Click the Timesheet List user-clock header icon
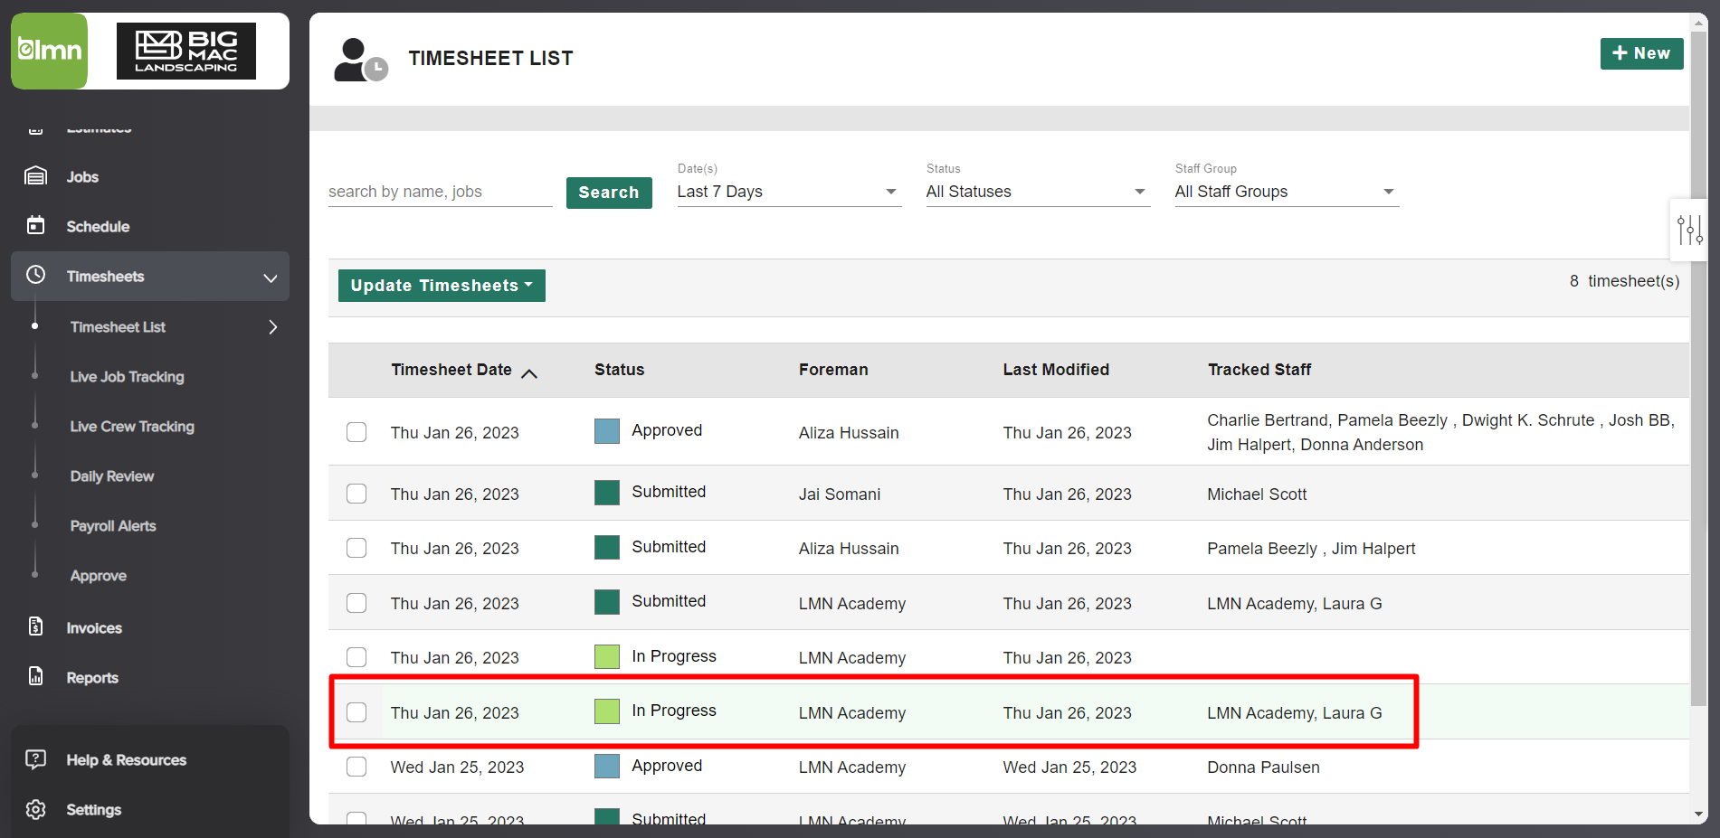Image resolution: width=1720 pixels, height=838 pixels. 360,60
